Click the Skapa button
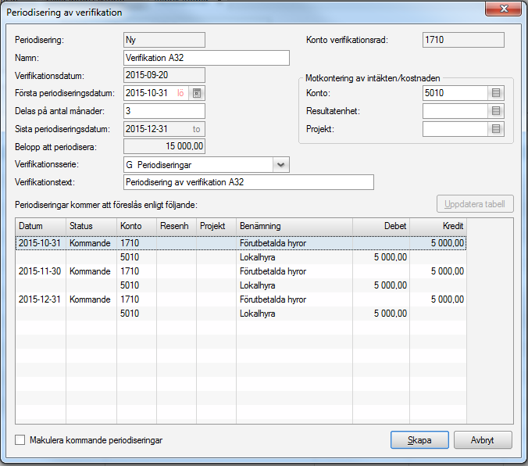 coord(419,439)
